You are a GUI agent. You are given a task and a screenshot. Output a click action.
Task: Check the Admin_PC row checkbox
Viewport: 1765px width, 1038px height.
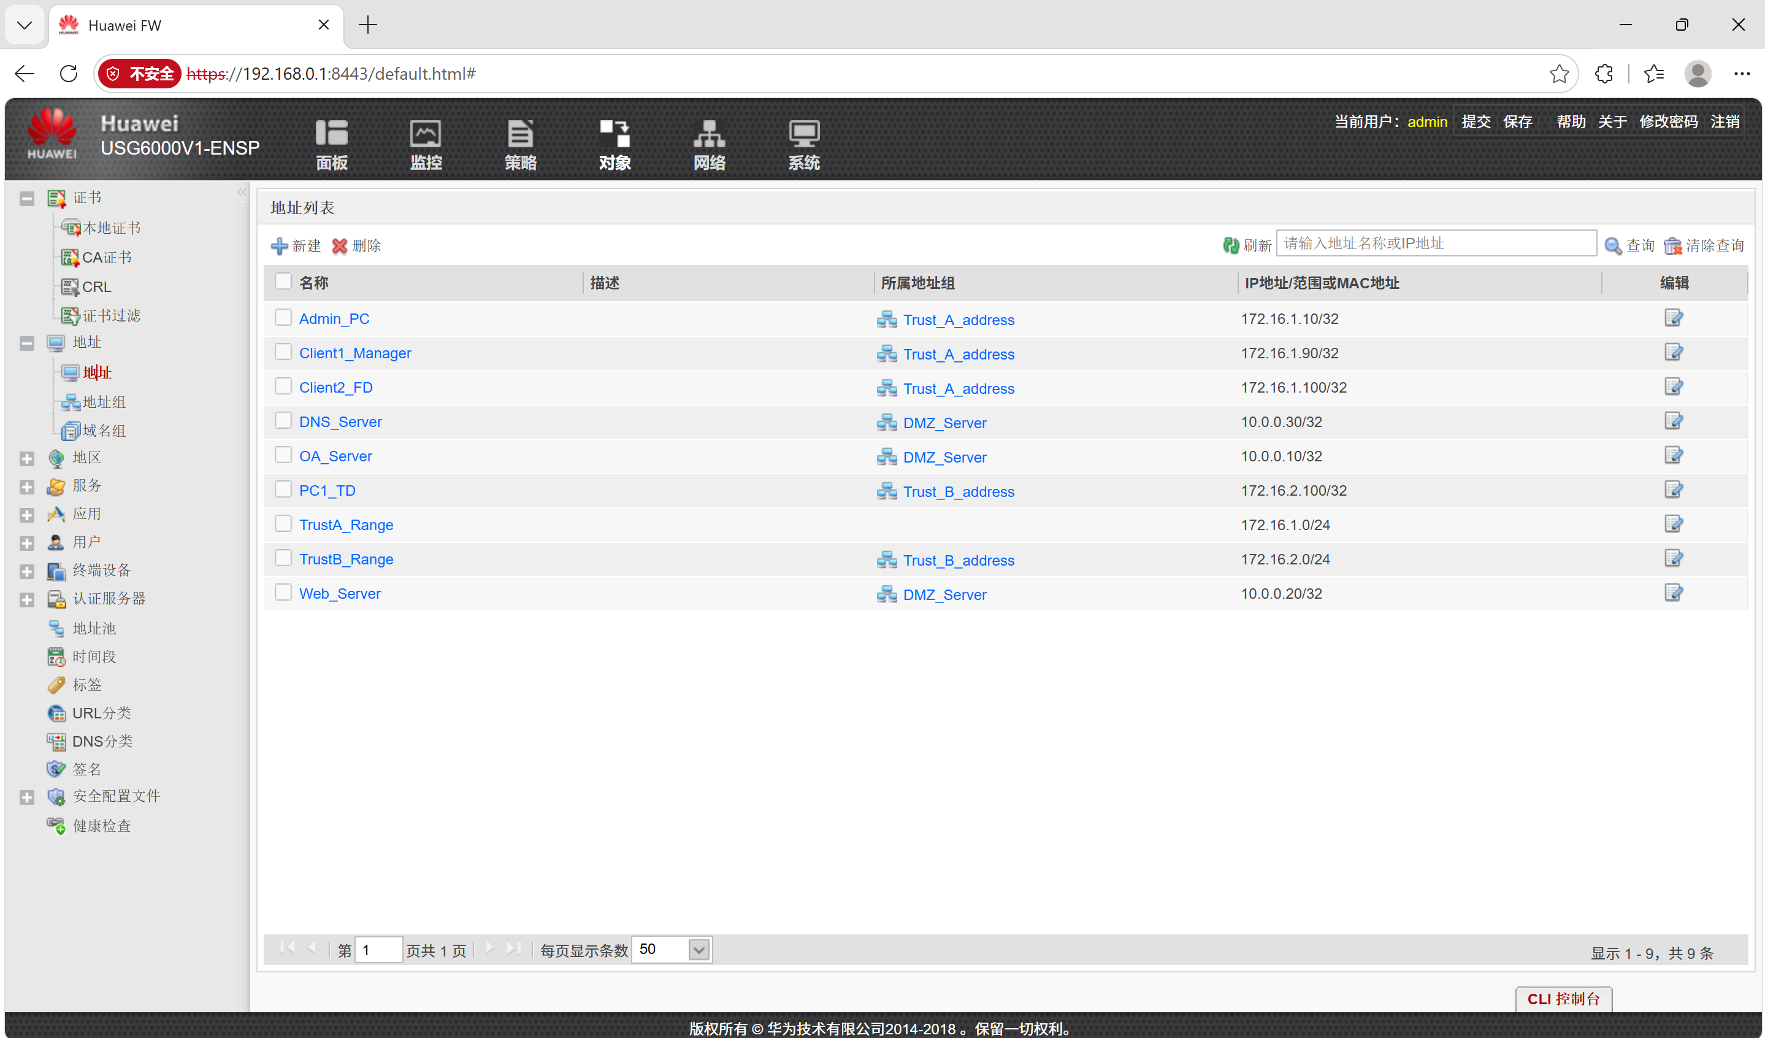click(x=283, y=317)
